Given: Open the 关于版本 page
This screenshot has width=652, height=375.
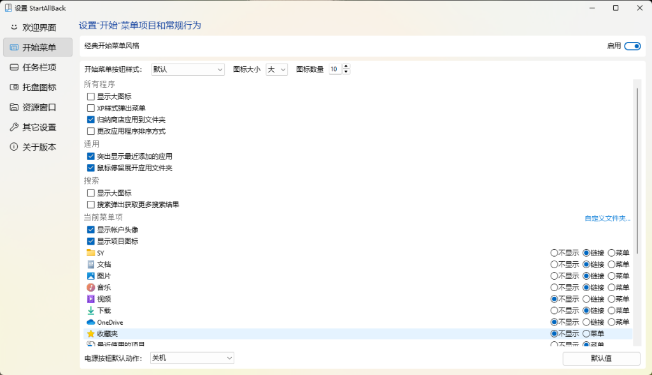Looking at the screenshot, I should (38, 147).
